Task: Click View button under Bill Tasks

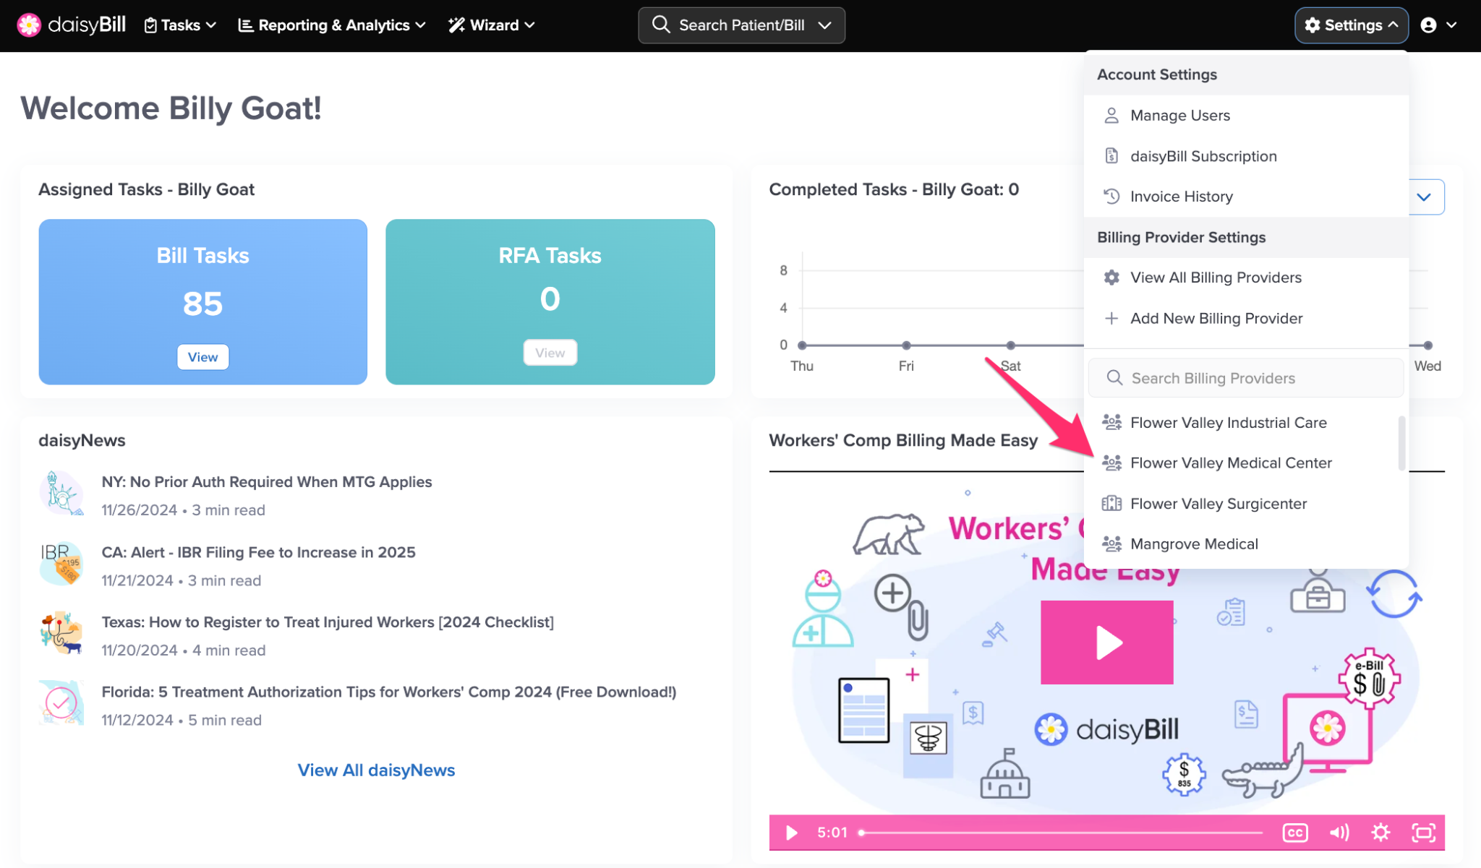Action: (202, 357)
